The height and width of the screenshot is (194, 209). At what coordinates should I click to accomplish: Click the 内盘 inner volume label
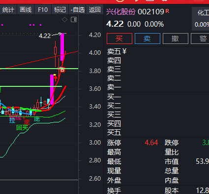point(172,180)
